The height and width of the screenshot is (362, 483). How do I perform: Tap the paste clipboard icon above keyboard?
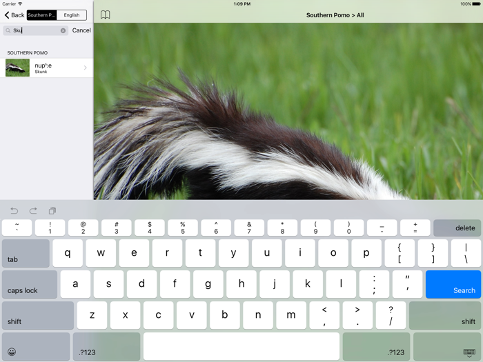pos(52,210)
